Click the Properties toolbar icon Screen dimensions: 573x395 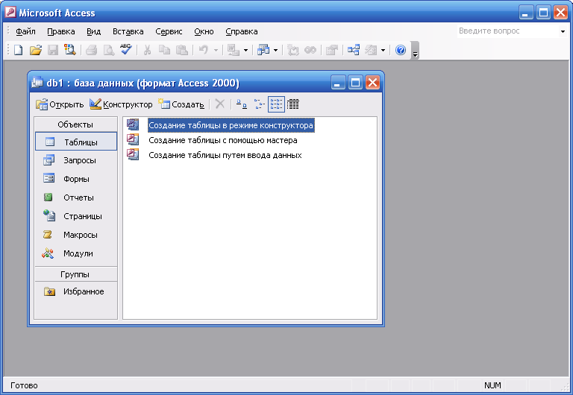click(332, 50)
